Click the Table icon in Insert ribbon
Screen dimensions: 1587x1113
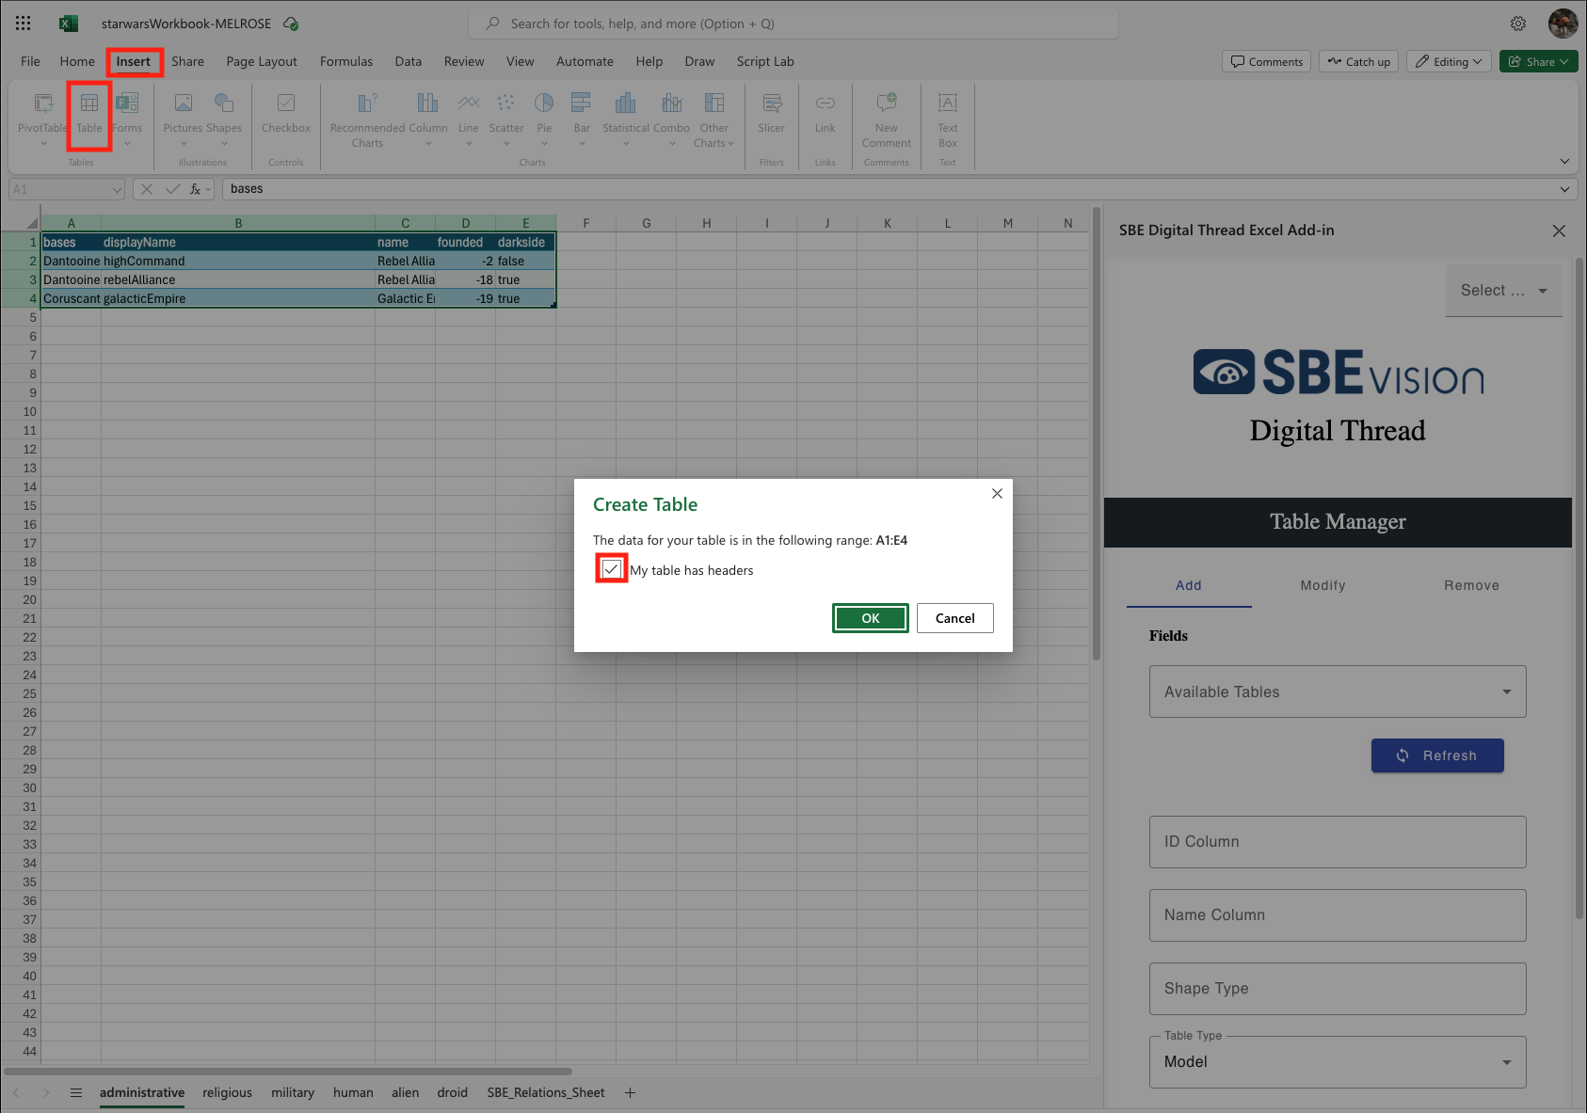pos(89,103)
